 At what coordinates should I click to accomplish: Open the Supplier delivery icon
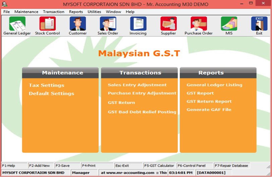tap(168, 24)
